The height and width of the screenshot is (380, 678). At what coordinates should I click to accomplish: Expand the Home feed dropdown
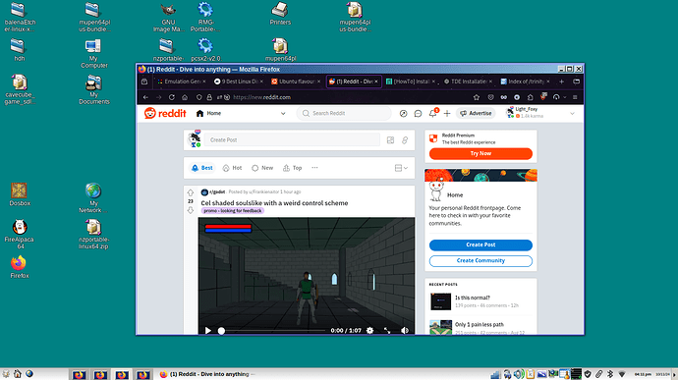[x=283, y=113]
